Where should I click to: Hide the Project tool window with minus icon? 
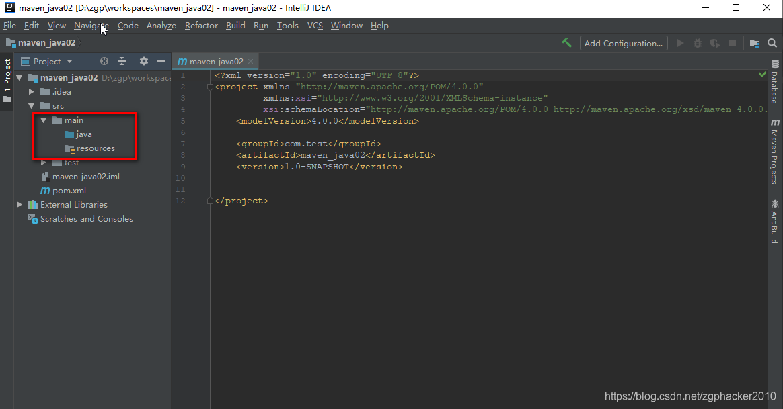click(161, 61)
